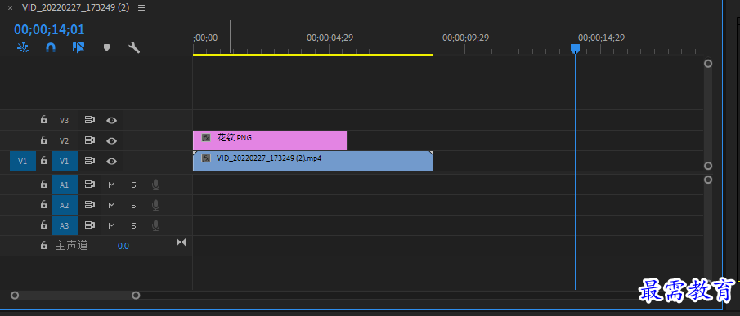Select the VID_20220227_173249 (2).mp4 clip
Viewport: 740px width, 316px height.
point(313,161)
